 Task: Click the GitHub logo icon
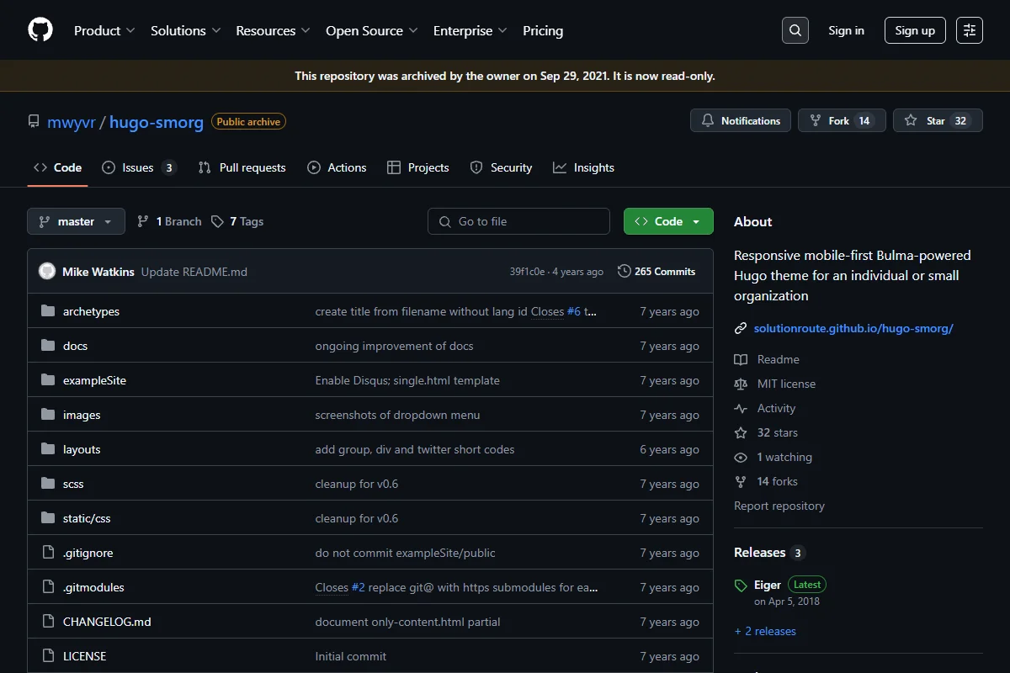[40, 30]
